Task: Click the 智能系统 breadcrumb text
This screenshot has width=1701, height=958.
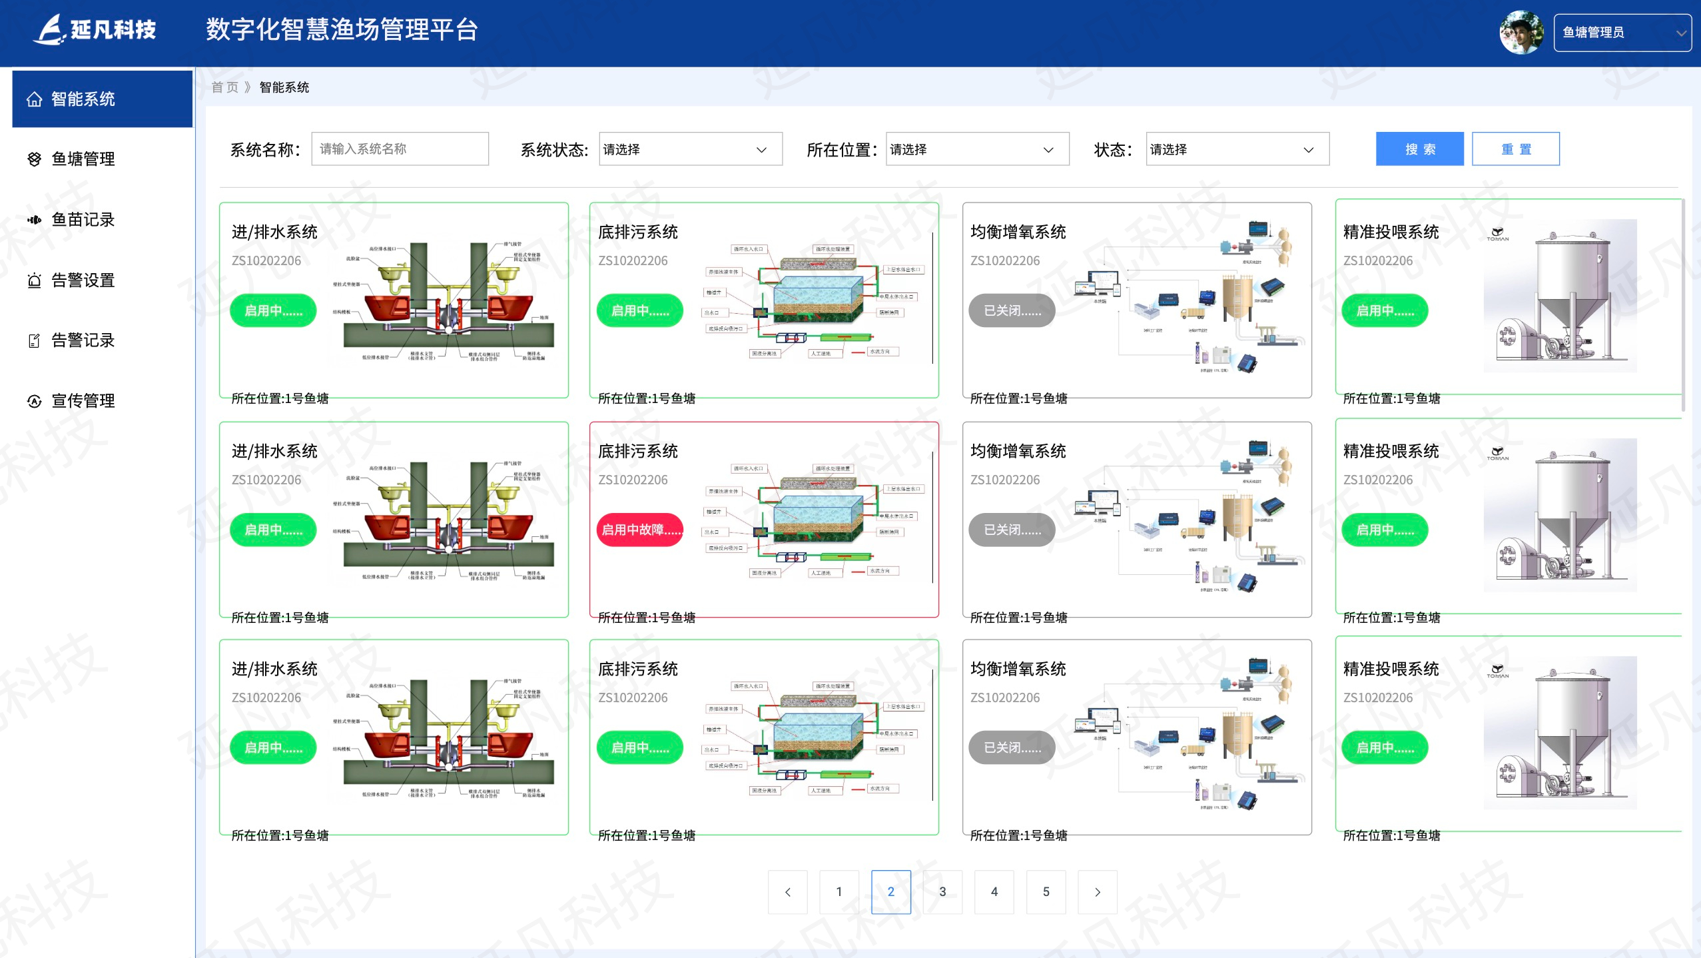Action: click(x=284, y=87)
